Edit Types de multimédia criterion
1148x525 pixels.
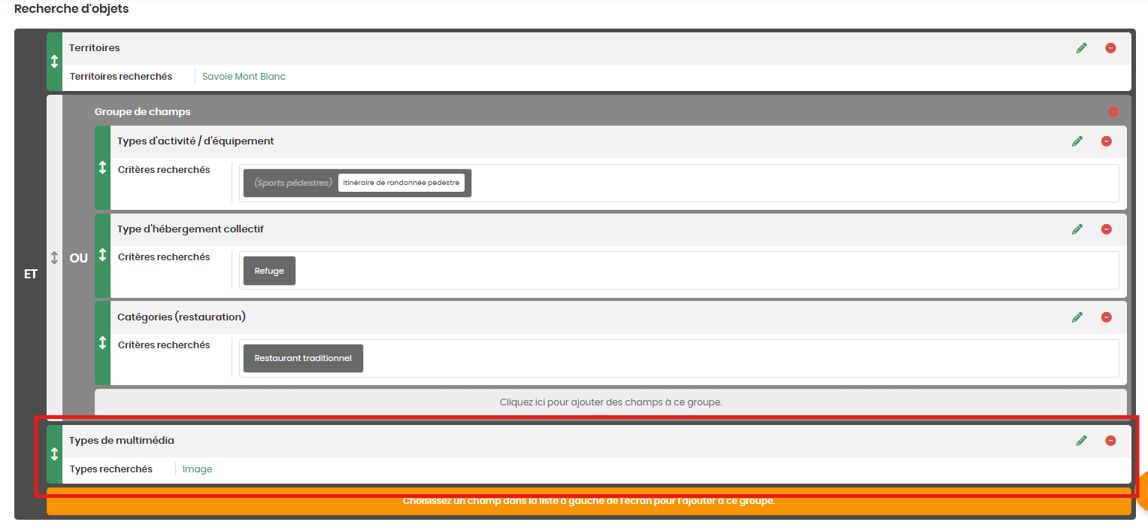pyautogui.click(x=1081, y=441)
